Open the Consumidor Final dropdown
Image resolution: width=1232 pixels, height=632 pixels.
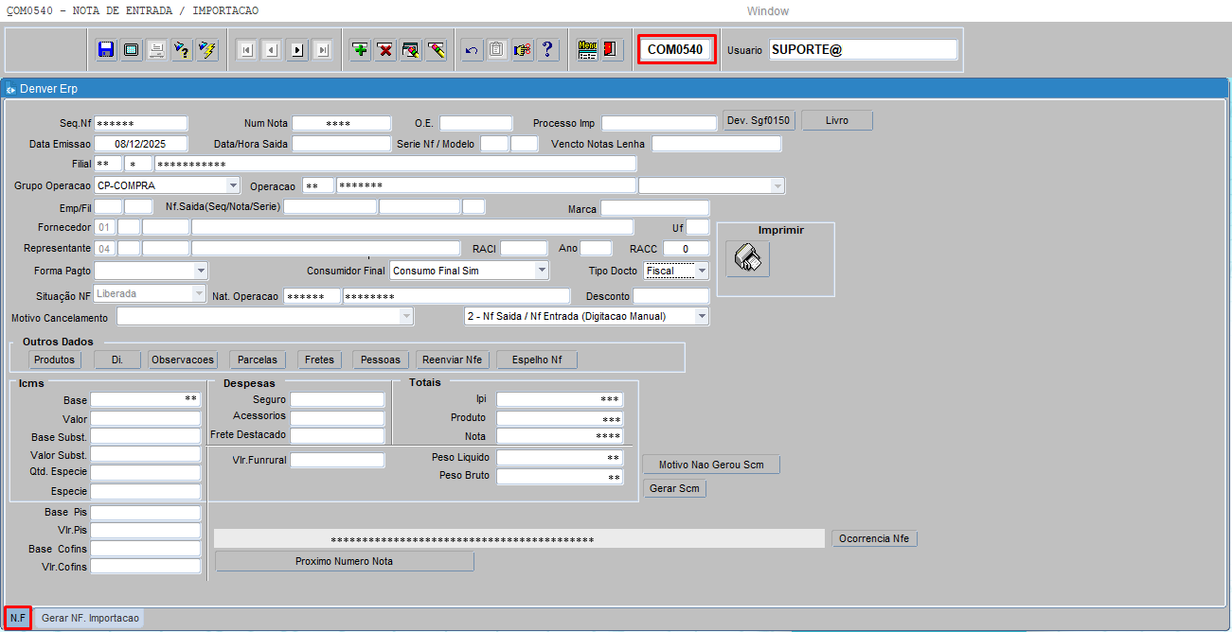click(x=542, y=271)
